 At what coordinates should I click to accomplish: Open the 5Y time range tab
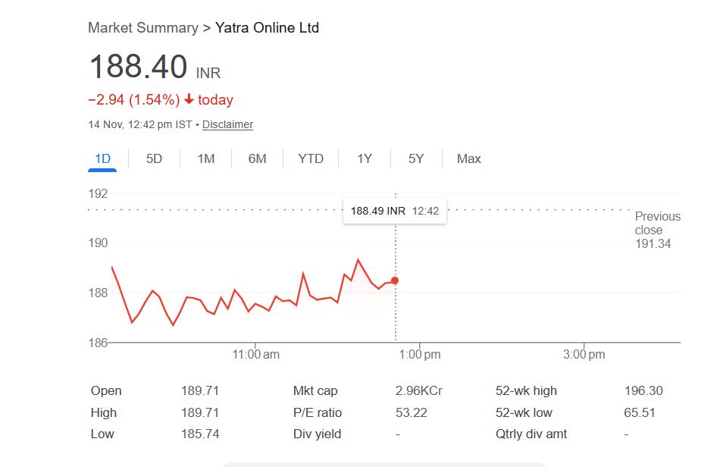point(416,158)
